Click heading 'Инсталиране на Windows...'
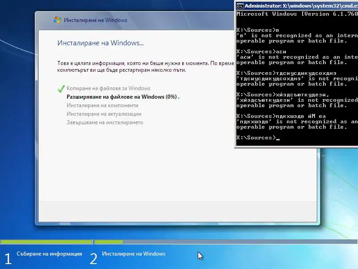Screen dimensions: 358x269 (x=100, y=43)
